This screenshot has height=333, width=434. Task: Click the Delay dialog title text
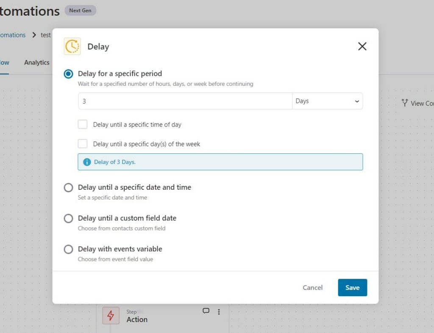click(98, 47)
